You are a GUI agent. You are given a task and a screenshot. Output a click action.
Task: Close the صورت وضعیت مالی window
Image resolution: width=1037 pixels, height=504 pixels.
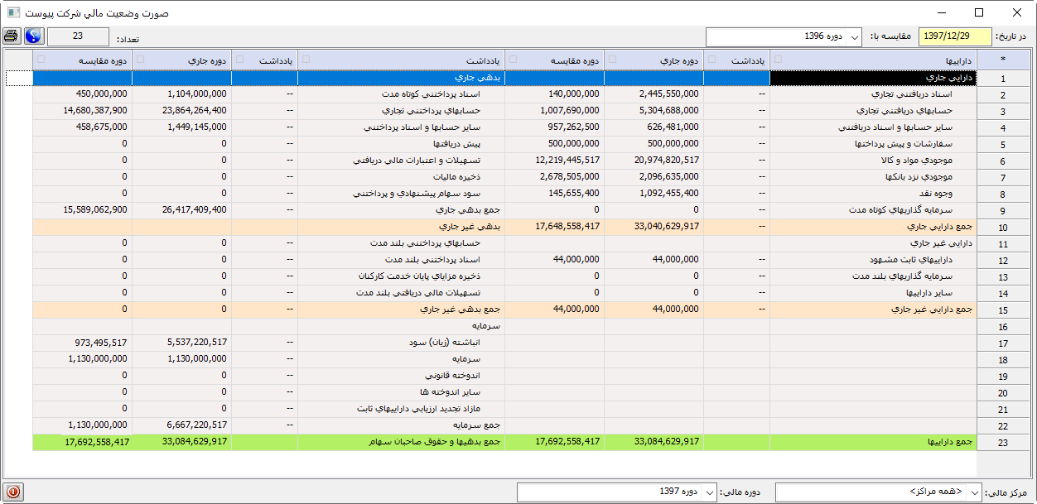(1017, 12)
